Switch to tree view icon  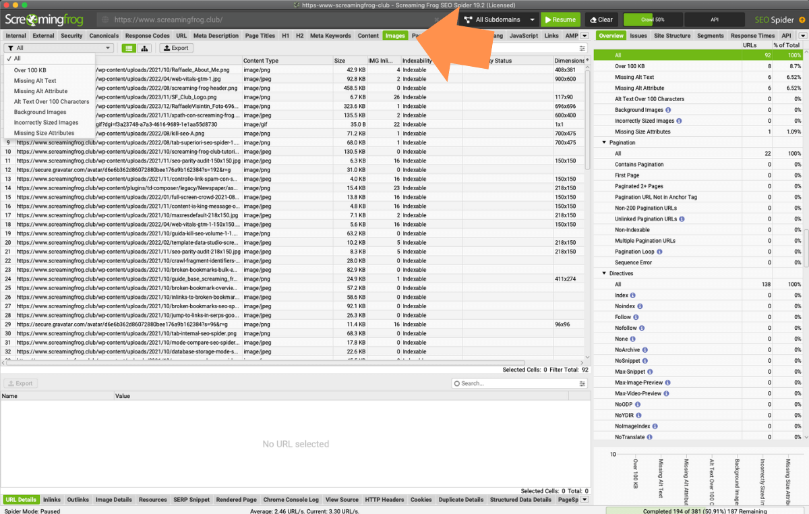click(x=144, y=48)
